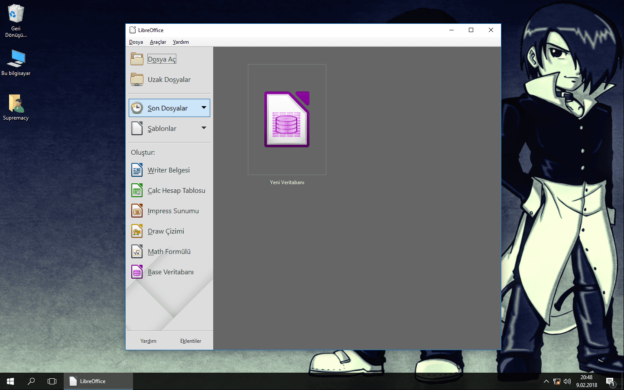Select the Bu bilgisayar desktop icon
624x390 pixels.
(x=16, y=58)
